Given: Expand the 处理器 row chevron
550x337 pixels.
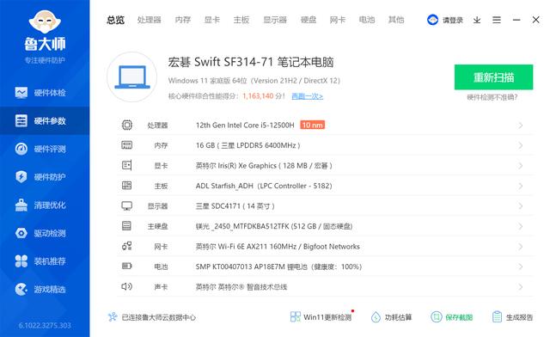Looking at the screenshot, I should point(521,126).
